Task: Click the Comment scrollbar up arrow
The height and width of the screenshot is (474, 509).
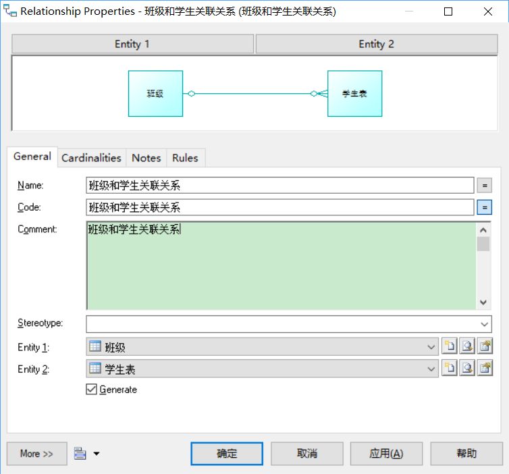Action: pos(483,230)
